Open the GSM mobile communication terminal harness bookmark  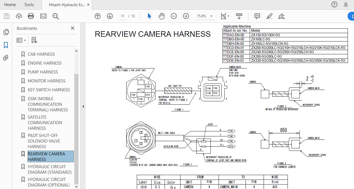48,104
